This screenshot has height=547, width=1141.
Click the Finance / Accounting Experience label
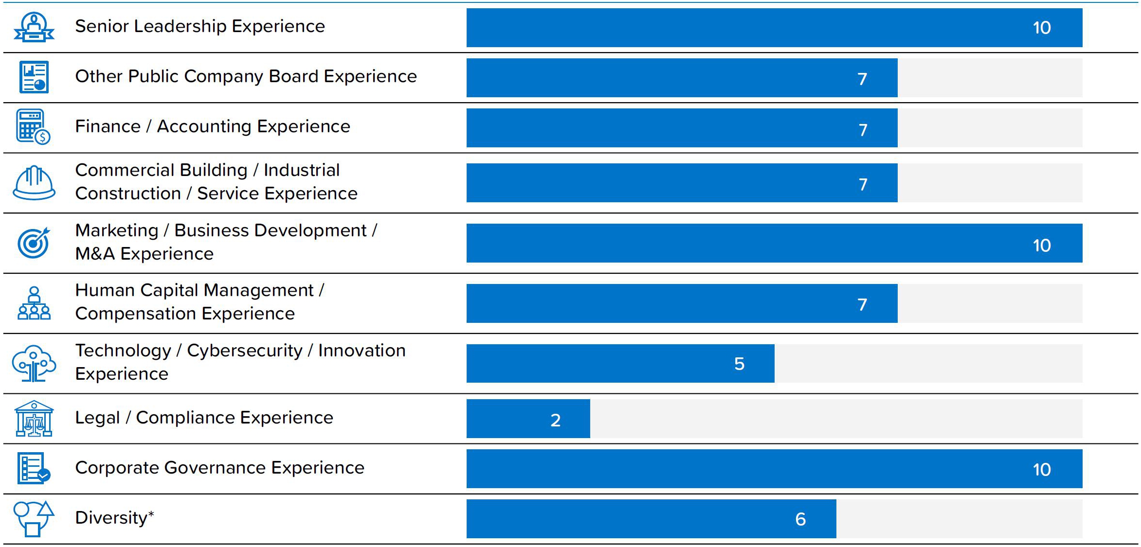[213, 126]
